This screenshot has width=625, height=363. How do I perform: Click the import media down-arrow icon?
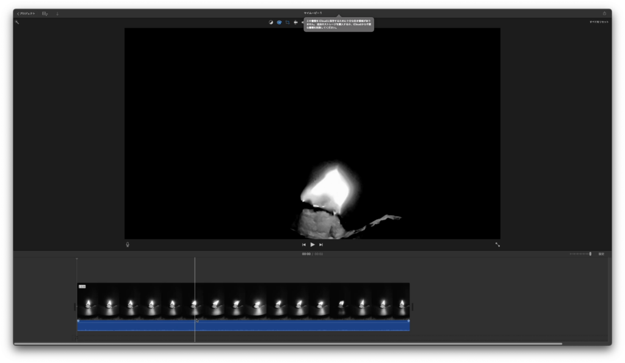(x=57, y=13)
